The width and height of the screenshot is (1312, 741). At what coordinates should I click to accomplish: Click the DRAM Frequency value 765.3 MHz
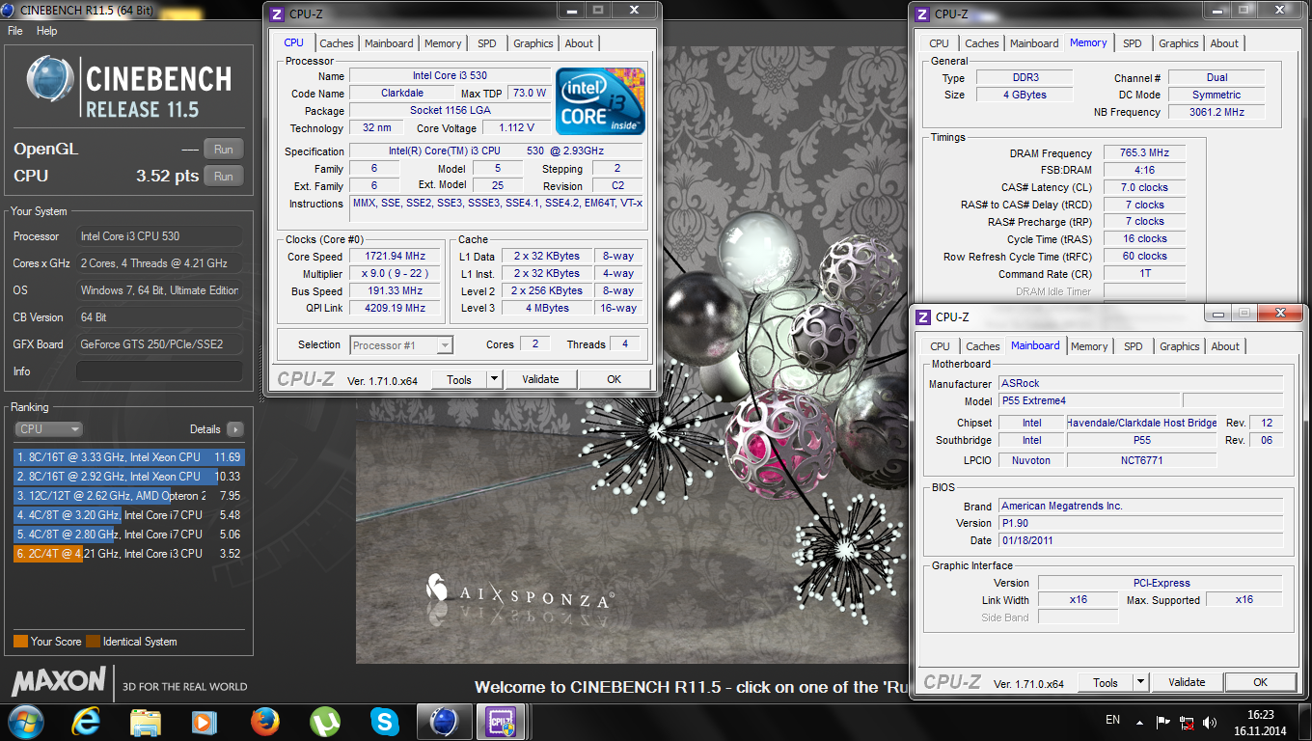(x=1144, y=153)
